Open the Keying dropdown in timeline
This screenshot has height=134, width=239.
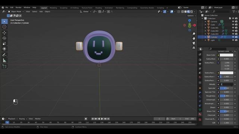[23, 119]
